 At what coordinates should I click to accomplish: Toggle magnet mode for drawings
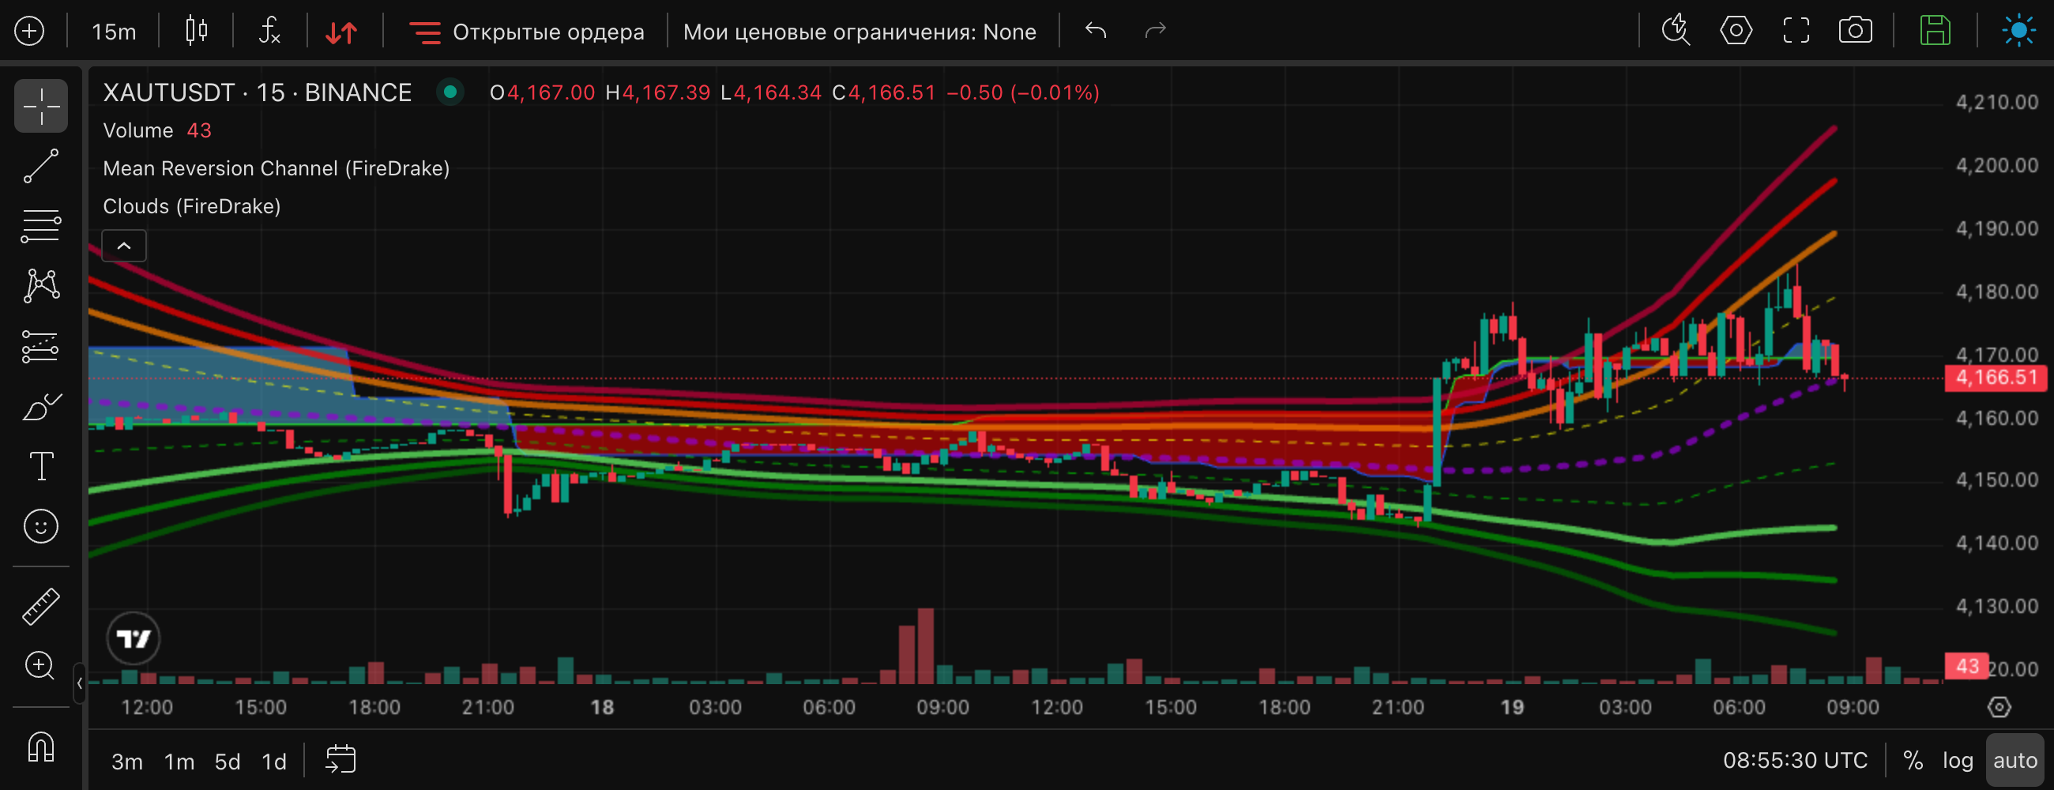[x=40, y=747]
